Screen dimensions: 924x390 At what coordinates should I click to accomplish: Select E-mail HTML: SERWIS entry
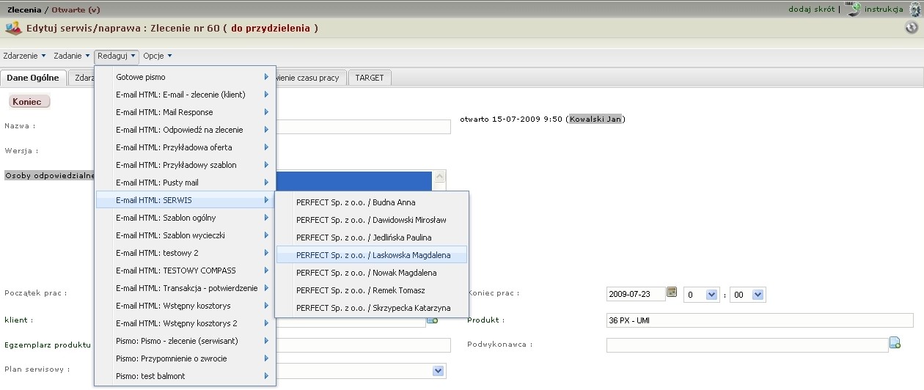[186, 200]
